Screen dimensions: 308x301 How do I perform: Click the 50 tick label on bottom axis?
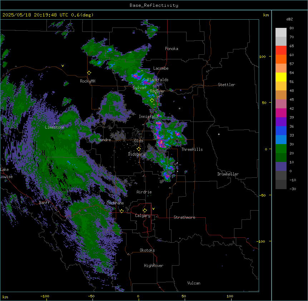184,296
